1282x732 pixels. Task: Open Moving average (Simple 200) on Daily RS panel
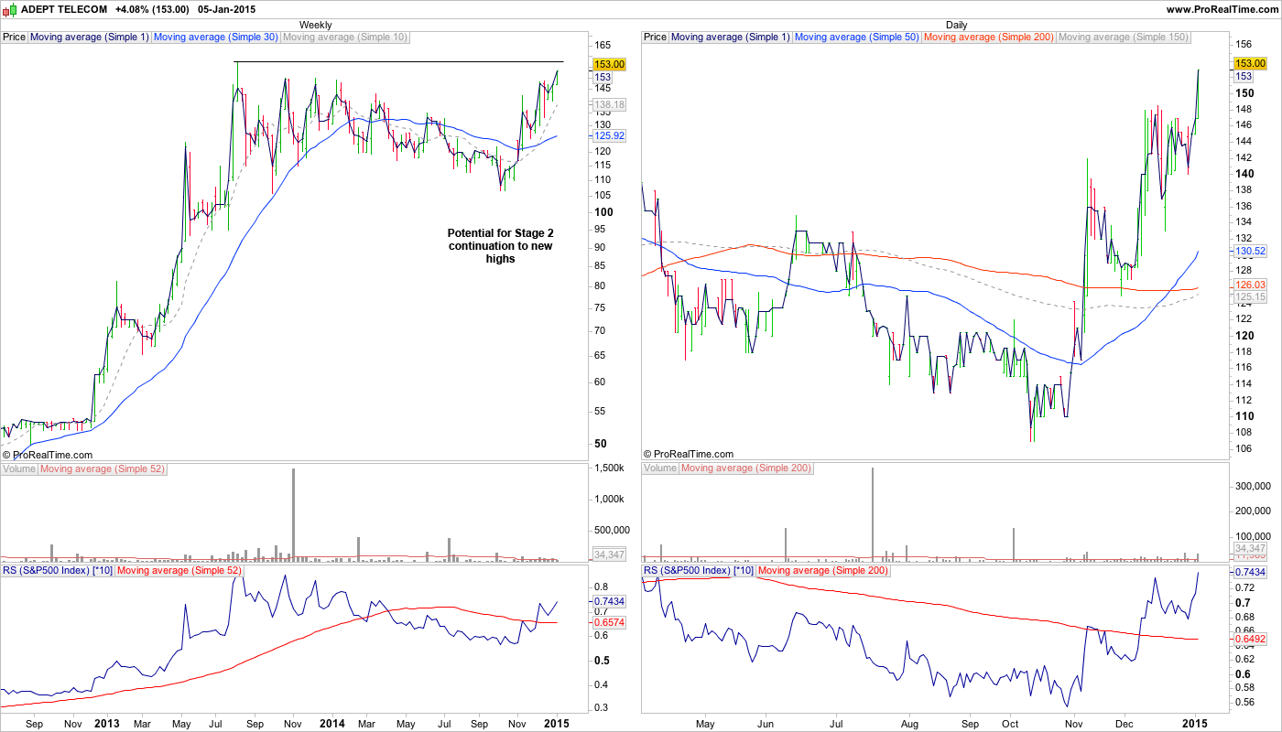824,570
